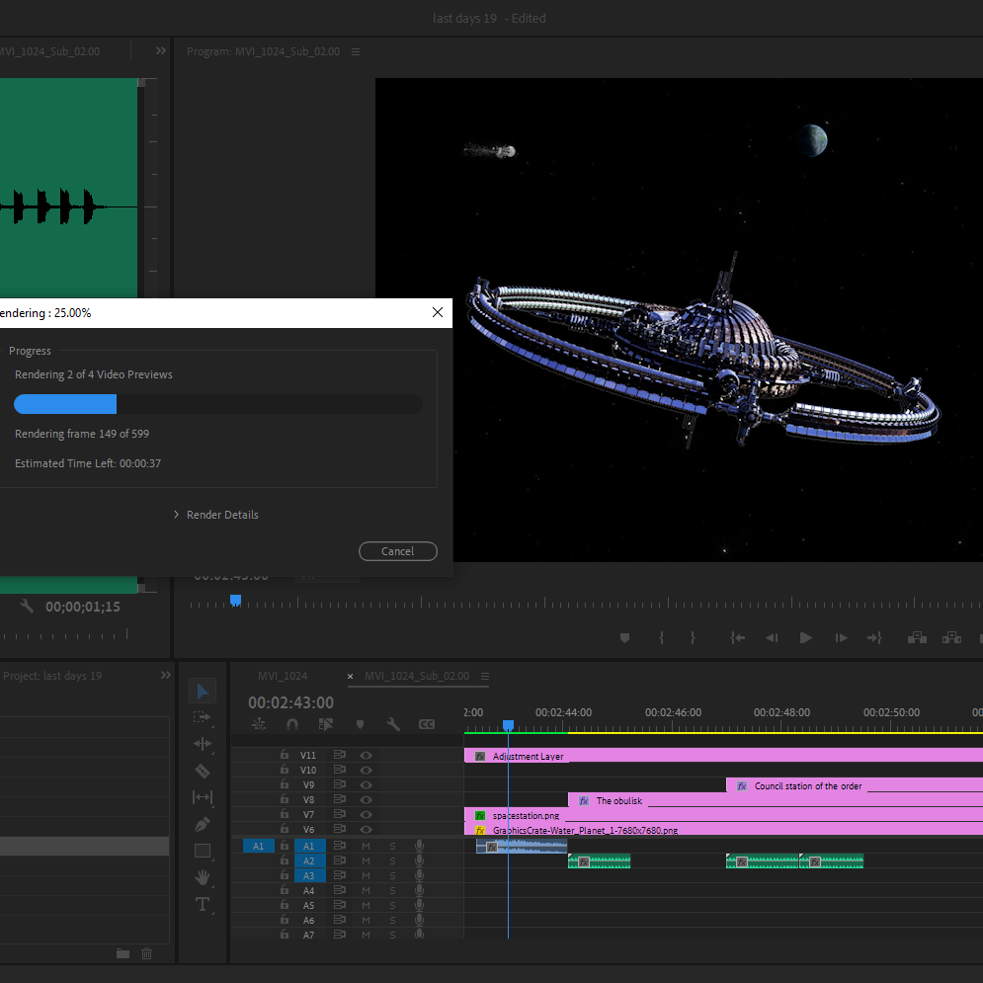Open the Program monitor panel menu
983x983 pixels.
click(356, 51)
